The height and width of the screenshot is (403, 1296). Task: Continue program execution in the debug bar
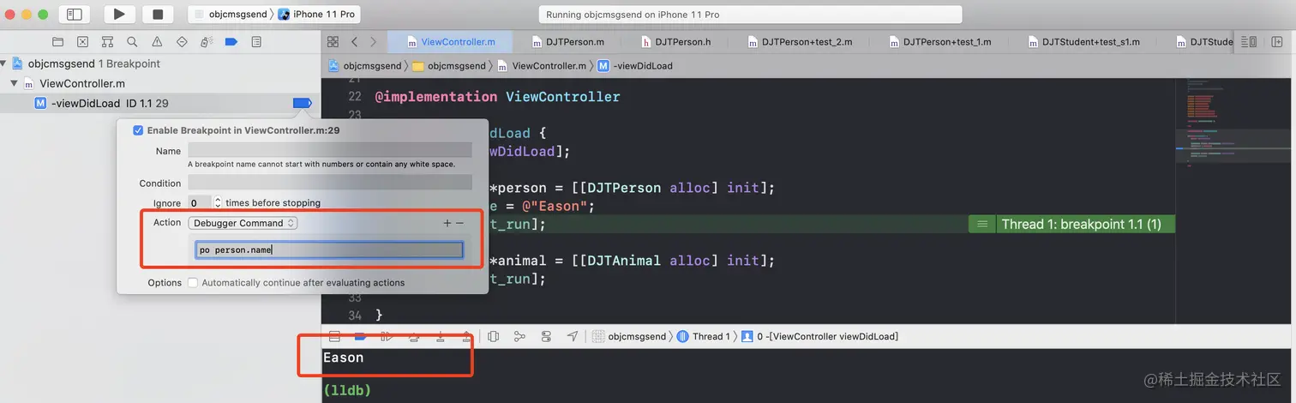point(387,336)
